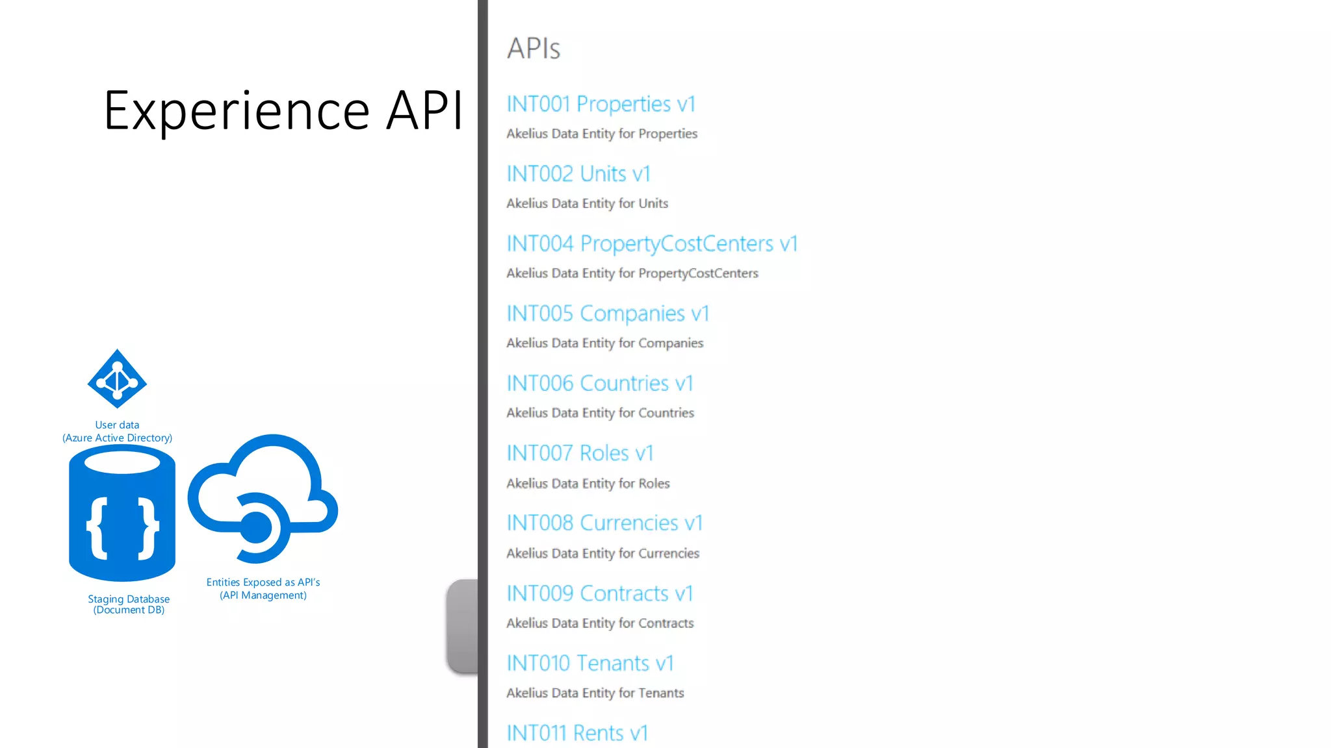This screenshot has width=1331, height=748.
Task: Select 'Akelius Data Entity for Properties' text
Action: coord(602,134)
